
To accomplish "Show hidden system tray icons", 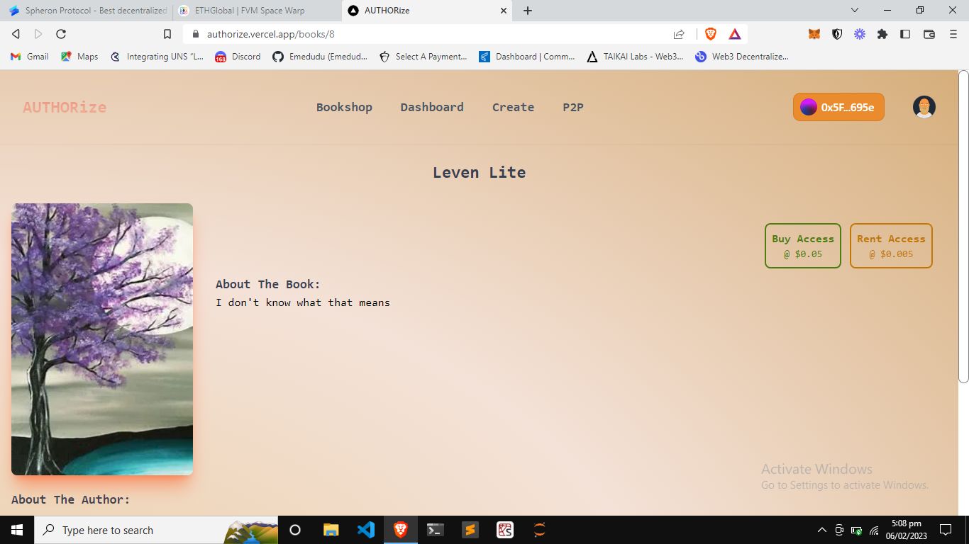I will tap(822, 530).
